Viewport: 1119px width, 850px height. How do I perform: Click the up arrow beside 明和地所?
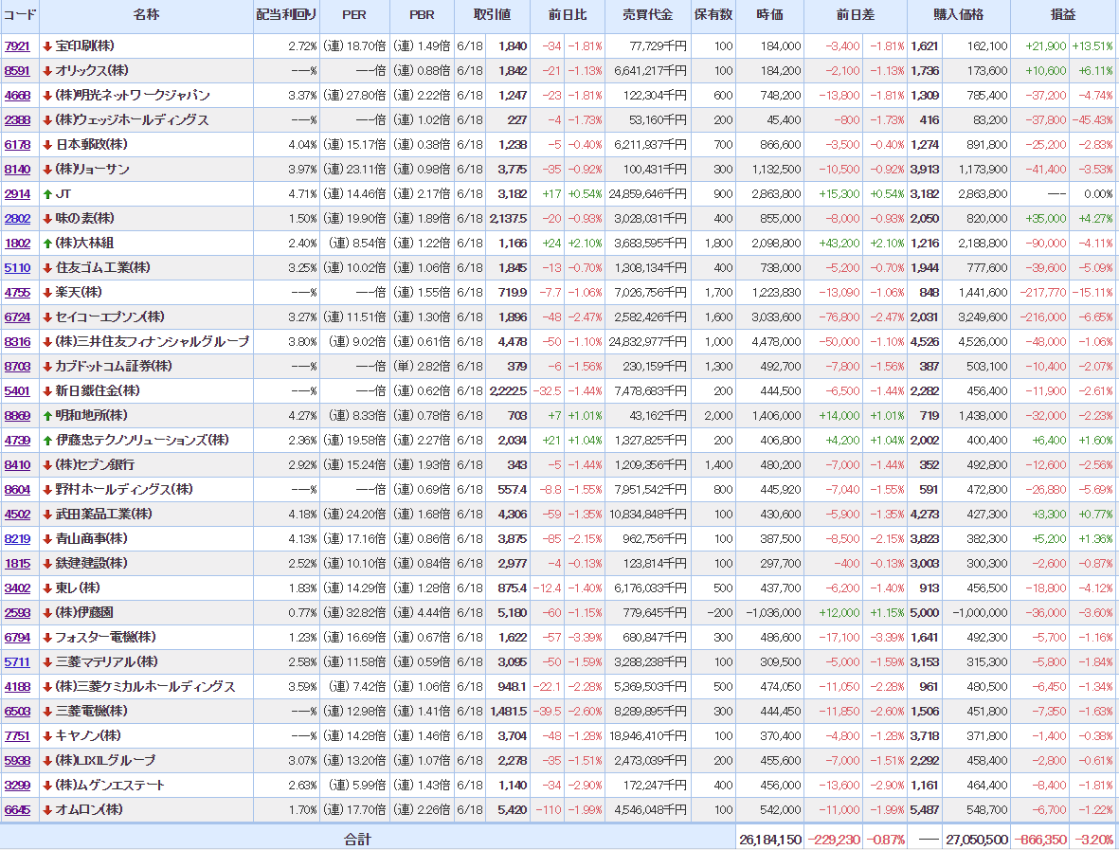click(x=47, y=415)
